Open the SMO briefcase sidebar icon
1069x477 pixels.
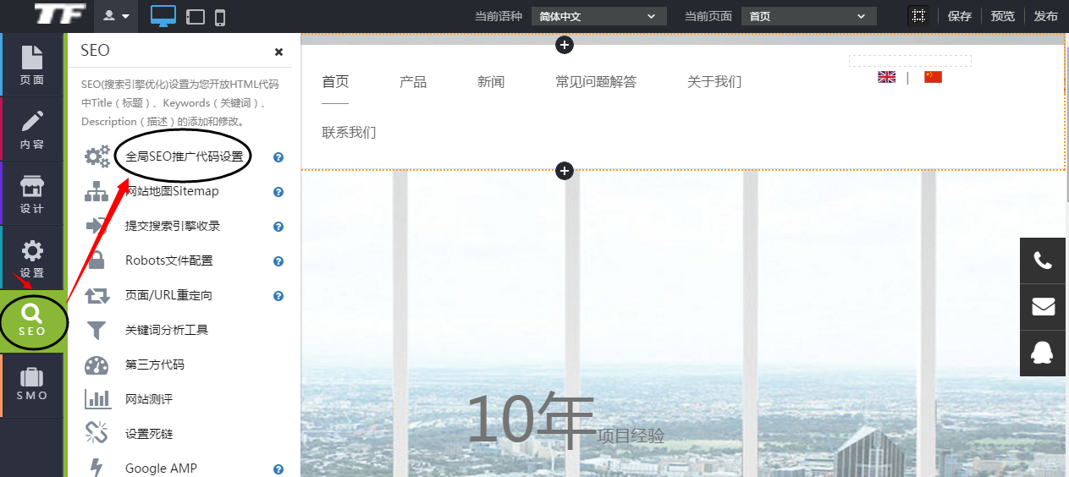pyautogui.click(x=32, y=385)
